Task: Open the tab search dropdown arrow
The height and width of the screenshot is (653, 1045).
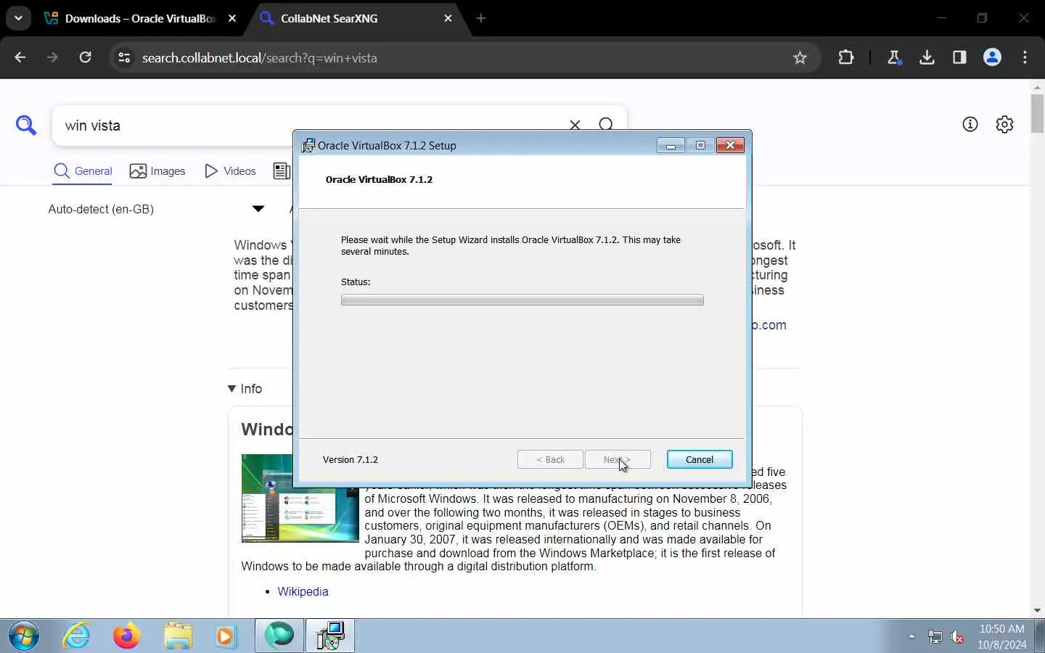Action: tap(18, 18)
